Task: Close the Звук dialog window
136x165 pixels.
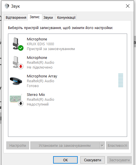Action: (128, 6)
